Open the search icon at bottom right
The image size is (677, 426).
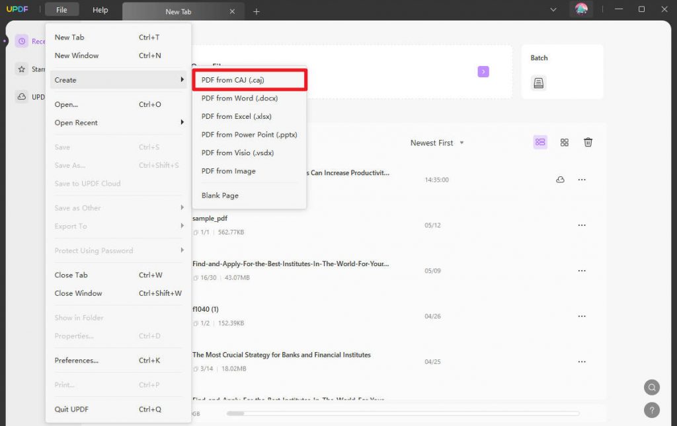pyautogui.click(x=652, y=387)
